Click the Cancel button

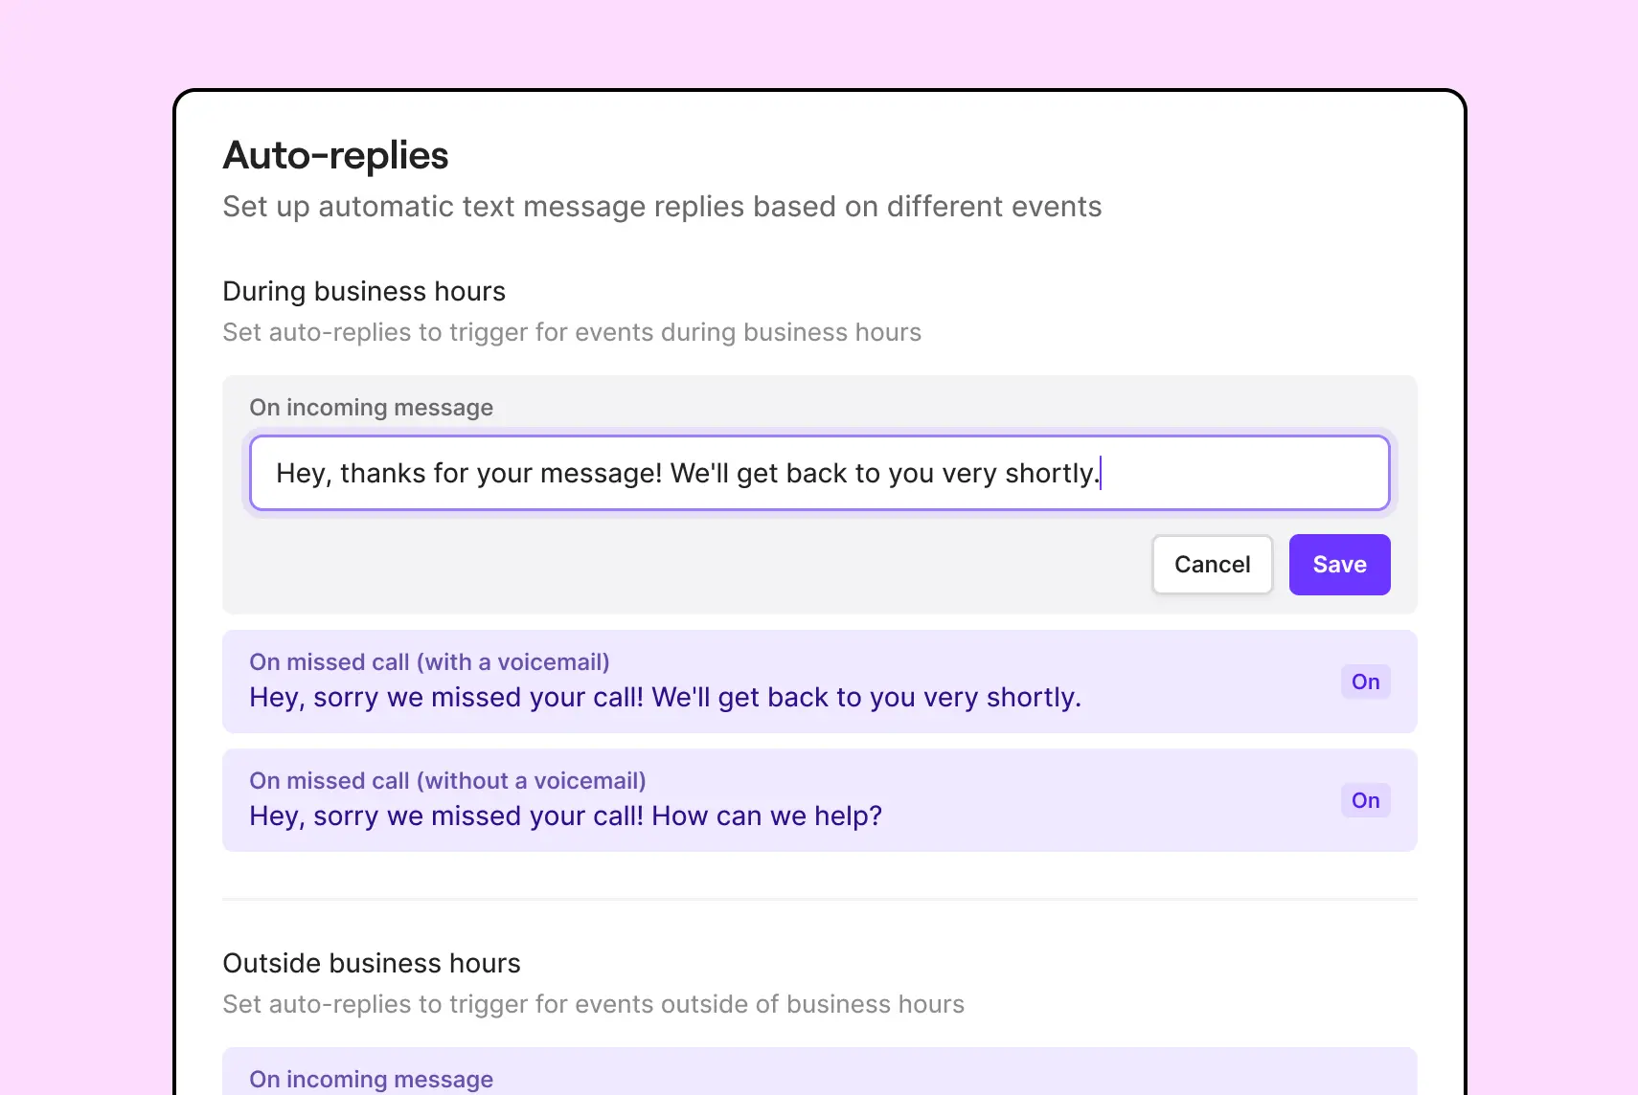(x=1212, y=565)
